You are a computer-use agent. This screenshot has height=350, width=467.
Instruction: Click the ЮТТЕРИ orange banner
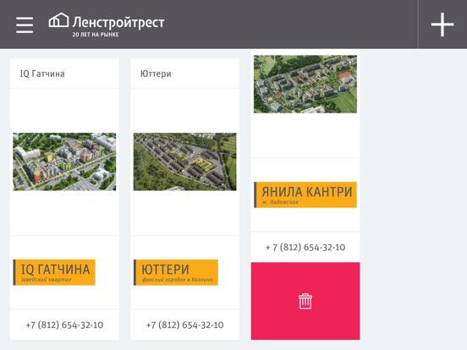click(176, 272)
